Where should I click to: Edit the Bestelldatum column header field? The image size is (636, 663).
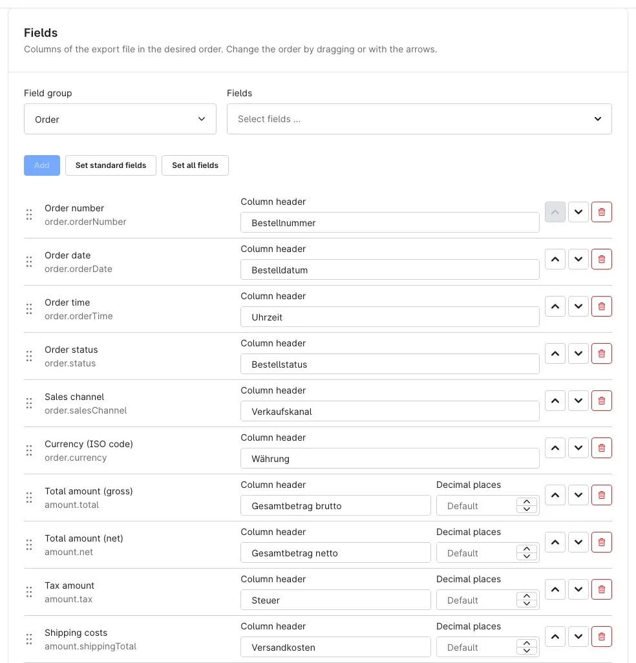(390, 269)
